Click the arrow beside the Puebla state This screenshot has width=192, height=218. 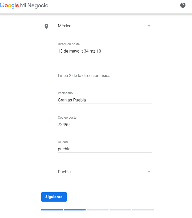click(149, 172)
